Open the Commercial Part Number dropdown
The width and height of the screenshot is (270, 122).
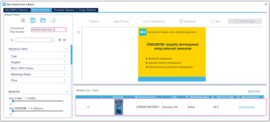[x=64, y=30]
